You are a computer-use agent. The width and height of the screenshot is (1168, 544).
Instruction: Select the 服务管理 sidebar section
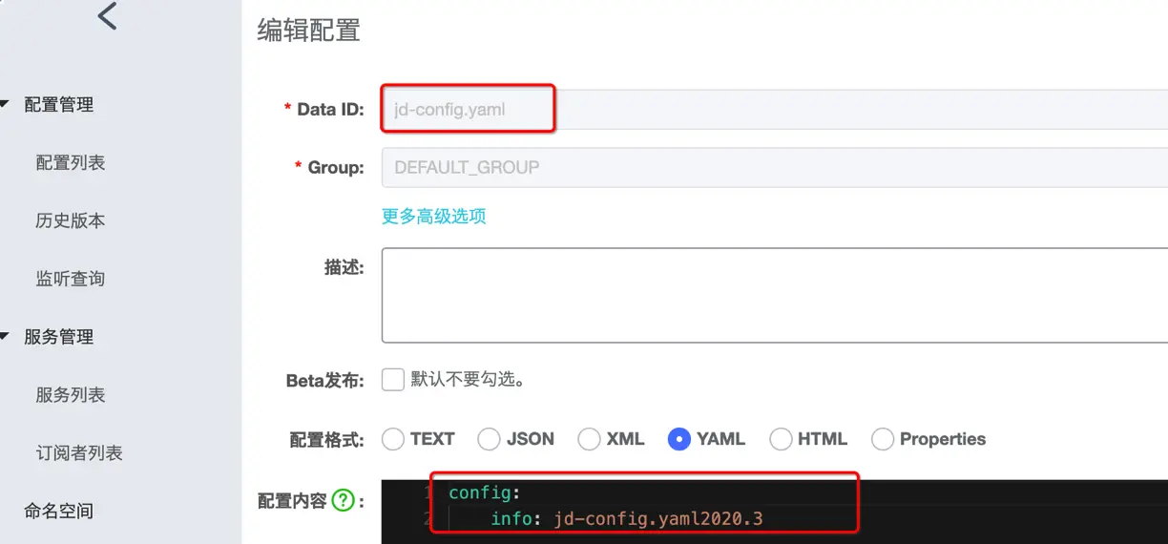tap(59, 337)
